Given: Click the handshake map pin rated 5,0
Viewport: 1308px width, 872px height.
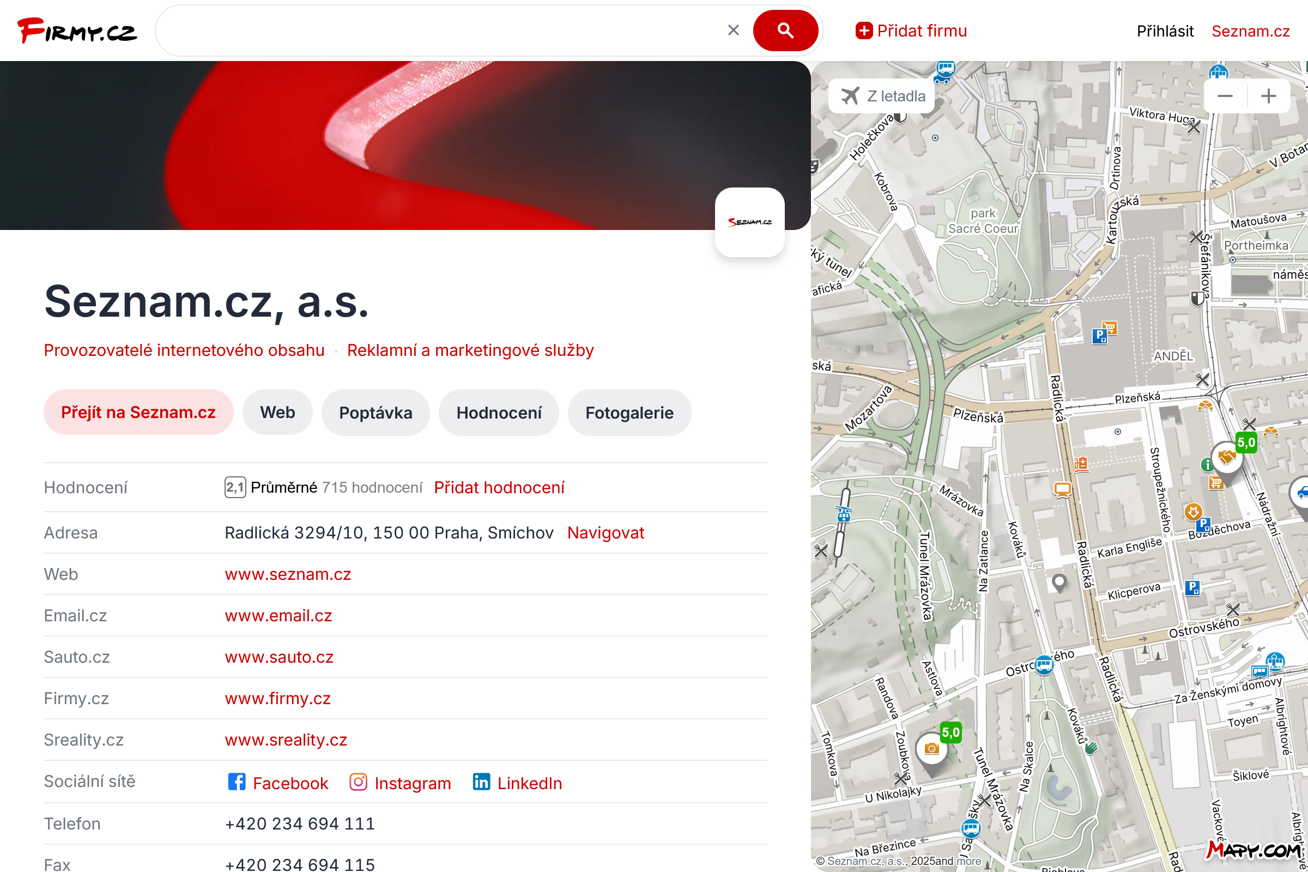Looking at the screenshot, I should coord(1227,458).
